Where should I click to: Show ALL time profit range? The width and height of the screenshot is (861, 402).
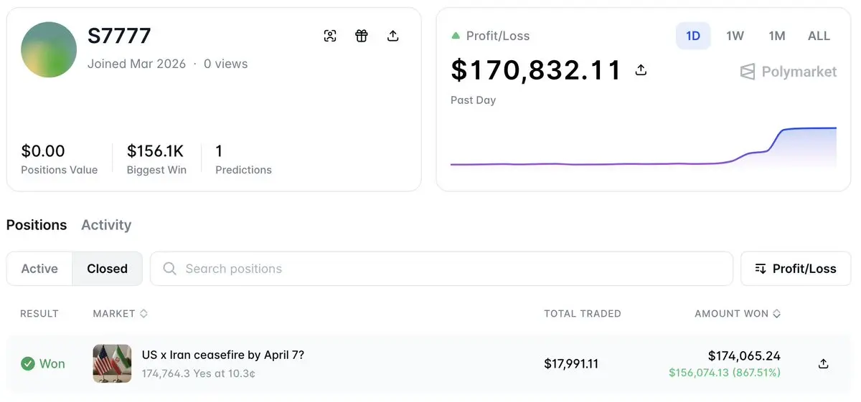[x=819, y=36]
